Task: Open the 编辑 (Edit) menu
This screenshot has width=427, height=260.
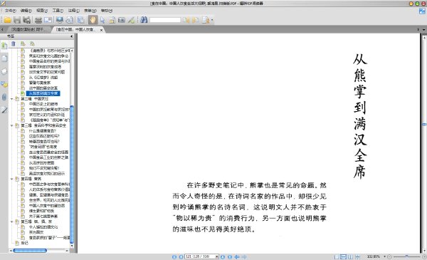Action: tap(26, 11)
